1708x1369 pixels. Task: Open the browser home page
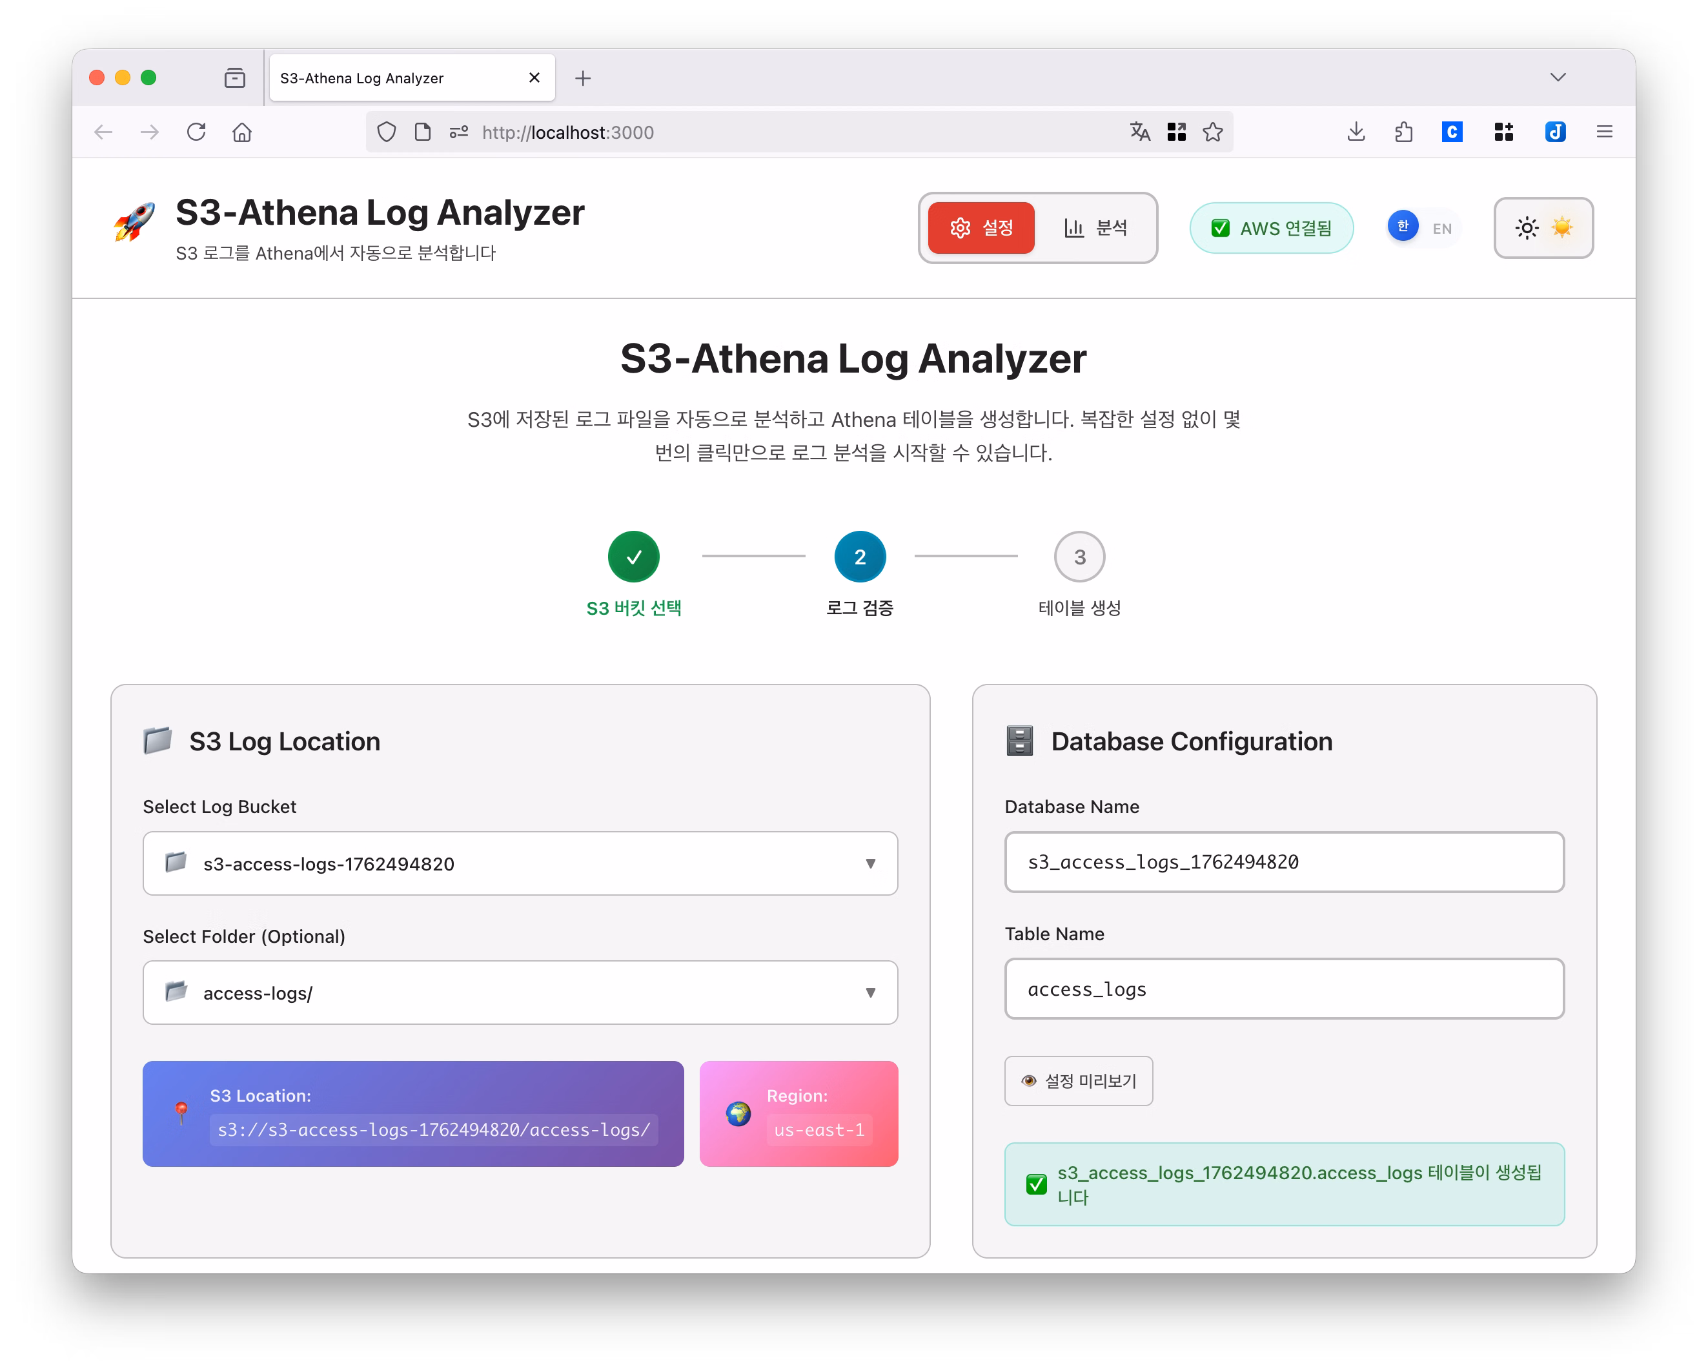coord(241,132)
